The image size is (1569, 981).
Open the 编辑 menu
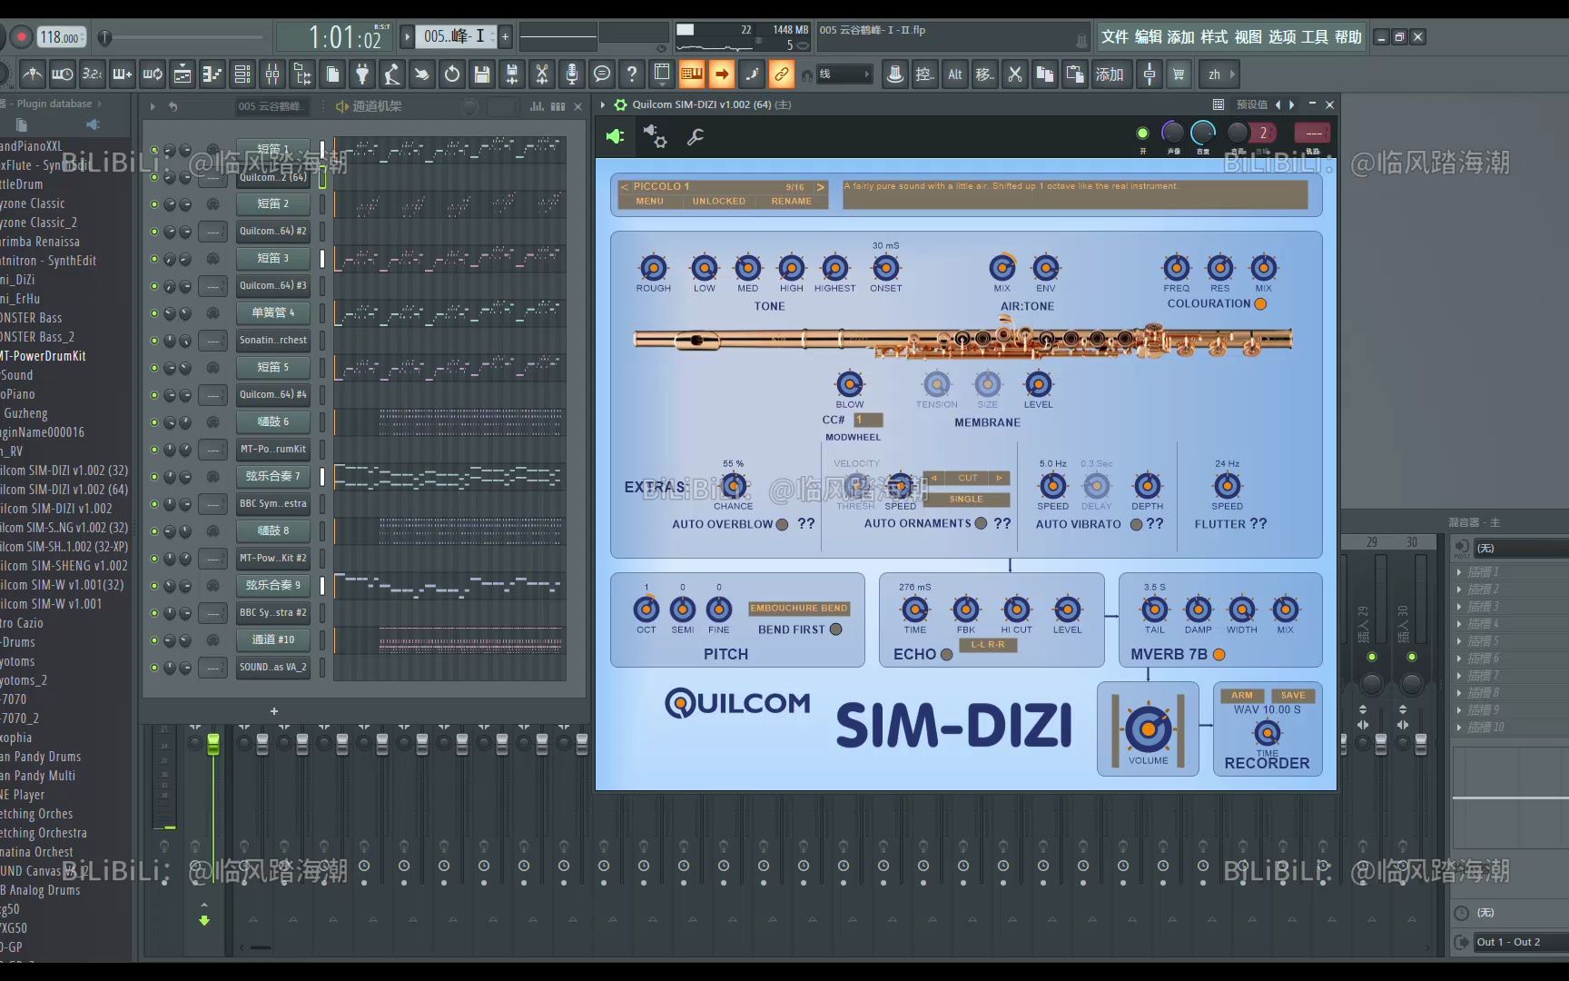coord(1148,37)
